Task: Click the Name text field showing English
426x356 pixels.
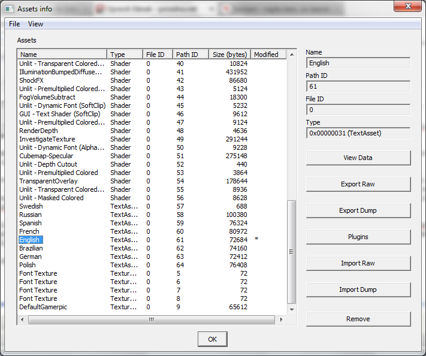Action: pos(358,63)
